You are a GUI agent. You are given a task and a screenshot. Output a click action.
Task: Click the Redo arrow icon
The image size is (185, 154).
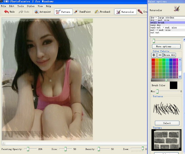[x=21, y=12]
